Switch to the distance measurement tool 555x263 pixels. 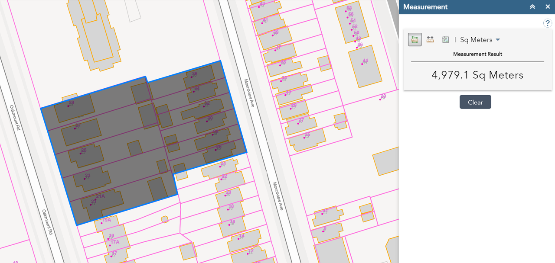point(430,40)
